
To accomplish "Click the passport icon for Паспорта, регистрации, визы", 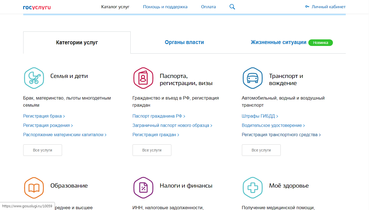I will pos(143,78).
